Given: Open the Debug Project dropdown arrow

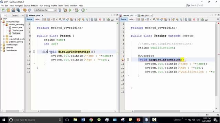Looking at the screenshot, I should pos(80,10).
